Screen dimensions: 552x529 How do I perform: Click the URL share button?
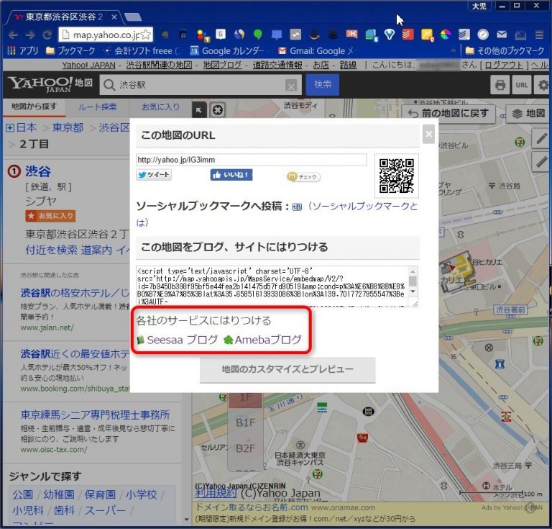pos(523,85)
